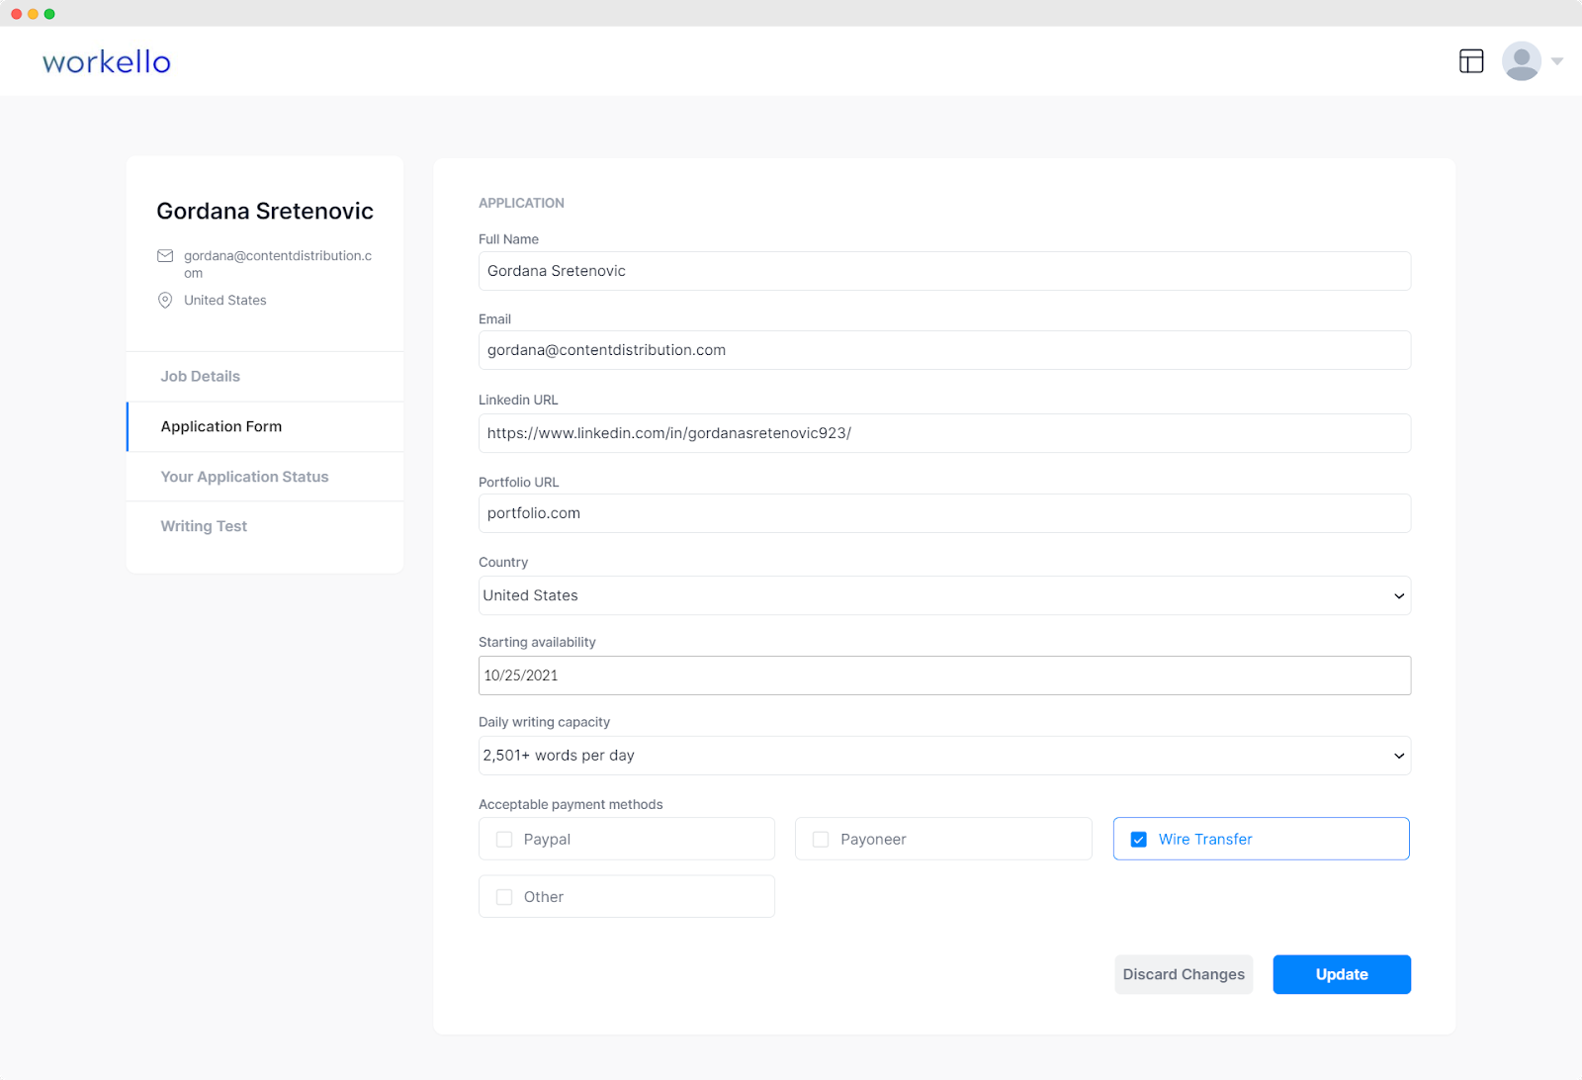The image size is (1582, 1080).
Task: Expand the account menu arrow
Action: coord(1557,61)
